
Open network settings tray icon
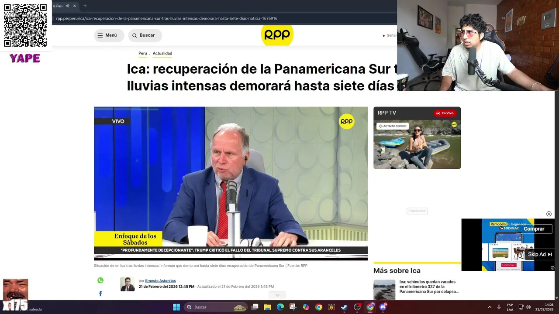tap(521, 307)
